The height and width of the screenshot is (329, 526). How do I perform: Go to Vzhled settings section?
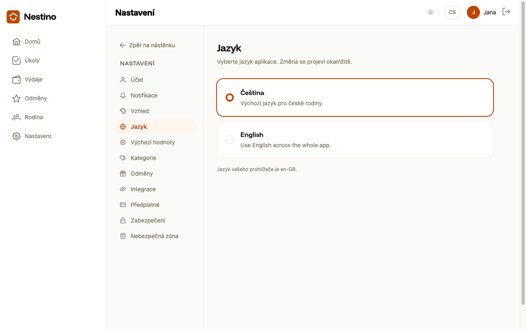point(156,111)
